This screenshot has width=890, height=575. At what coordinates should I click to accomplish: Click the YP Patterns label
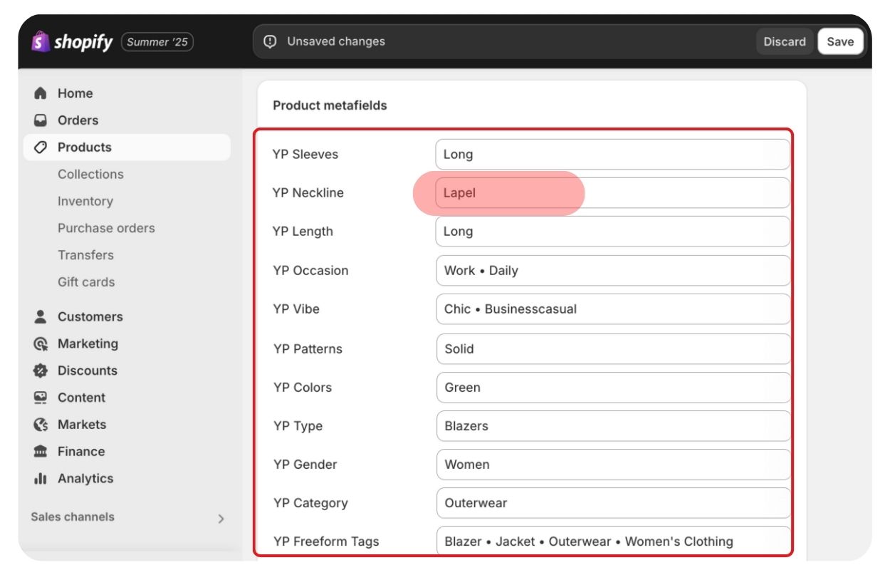[x=308, y=349]
